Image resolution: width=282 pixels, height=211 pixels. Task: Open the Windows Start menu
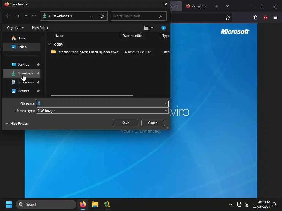(9, 204)
